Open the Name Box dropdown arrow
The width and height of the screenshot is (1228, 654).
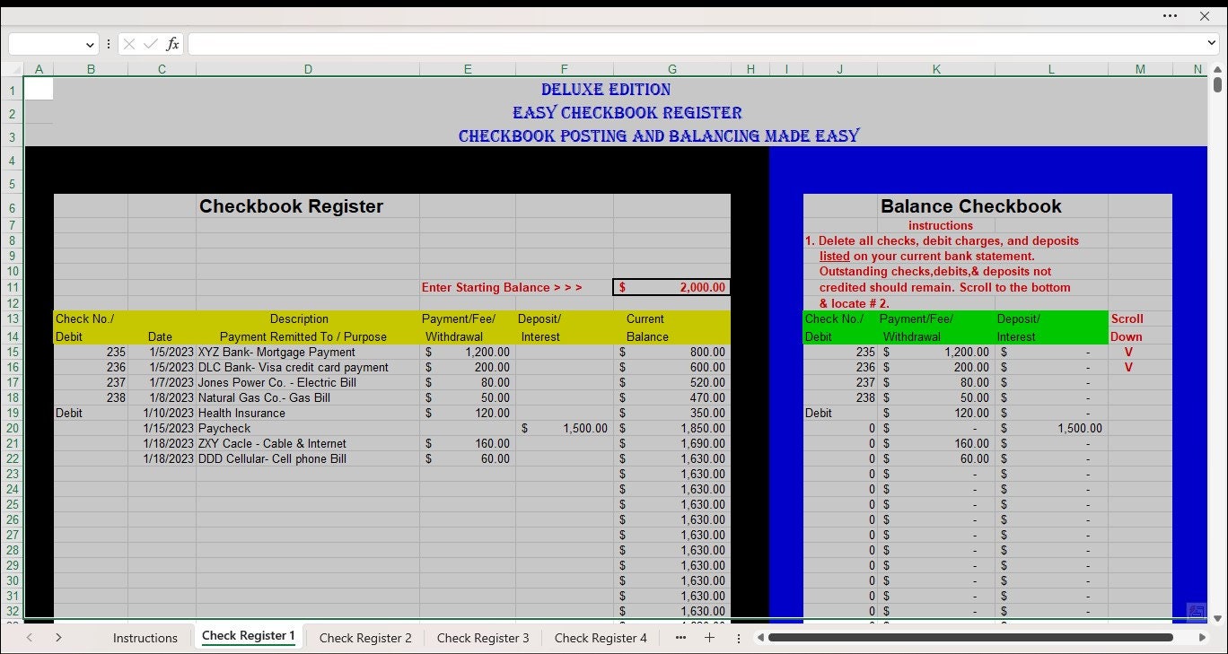pos(89,43)
